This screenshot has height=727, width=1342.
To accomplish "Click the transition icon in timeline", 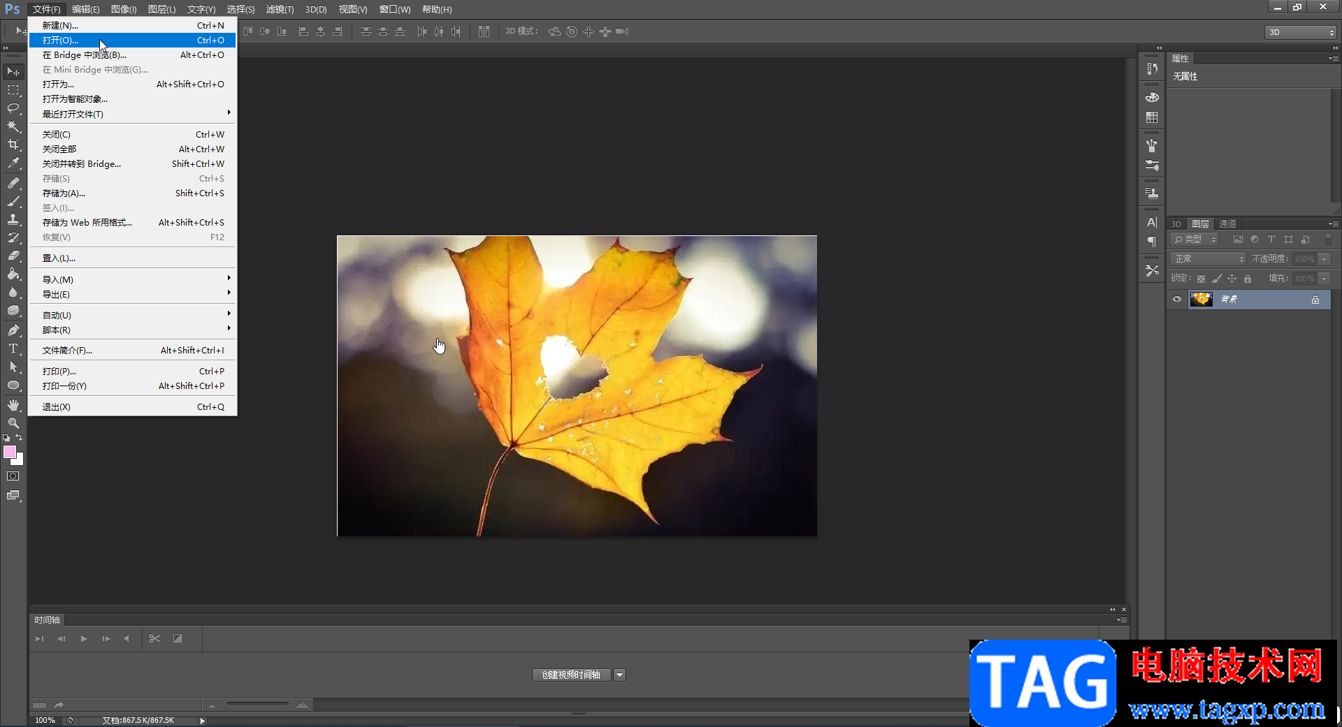I will (x=178, y=638).
